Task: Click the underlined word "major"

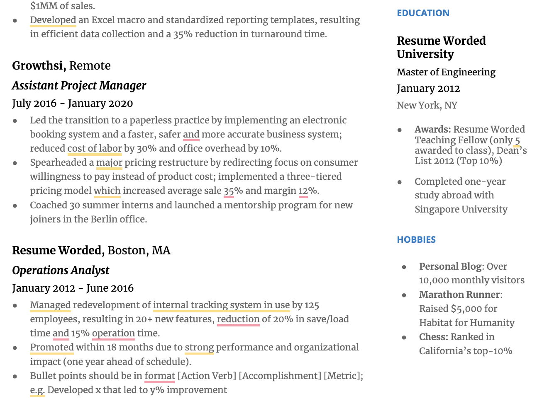Action: [x=109, y=162]
